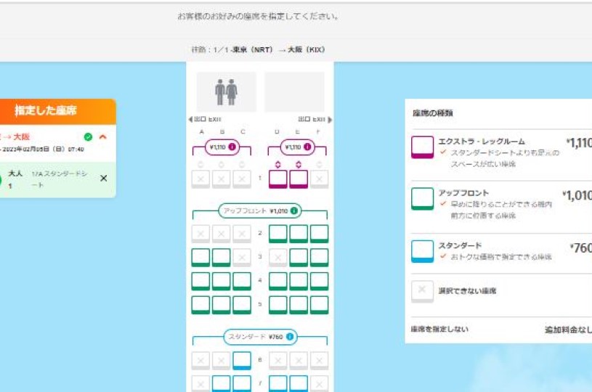The height and width of the screenshot is (392, 592).
Task: Choose upfront seat 2E
Action: tap(299, 234)
